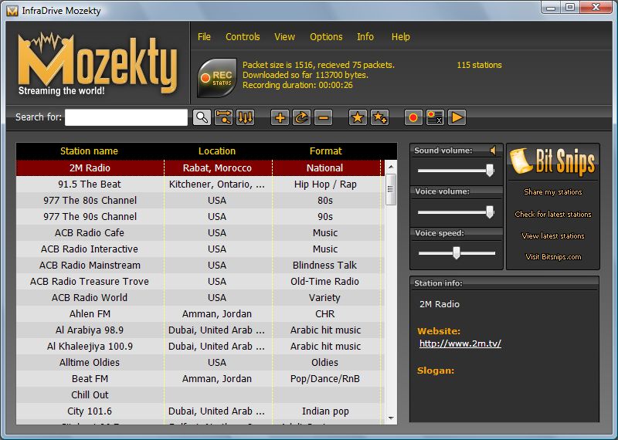The image size is (618, 440).
Task: Click the Mozekty logo
Action: (97, 64)
